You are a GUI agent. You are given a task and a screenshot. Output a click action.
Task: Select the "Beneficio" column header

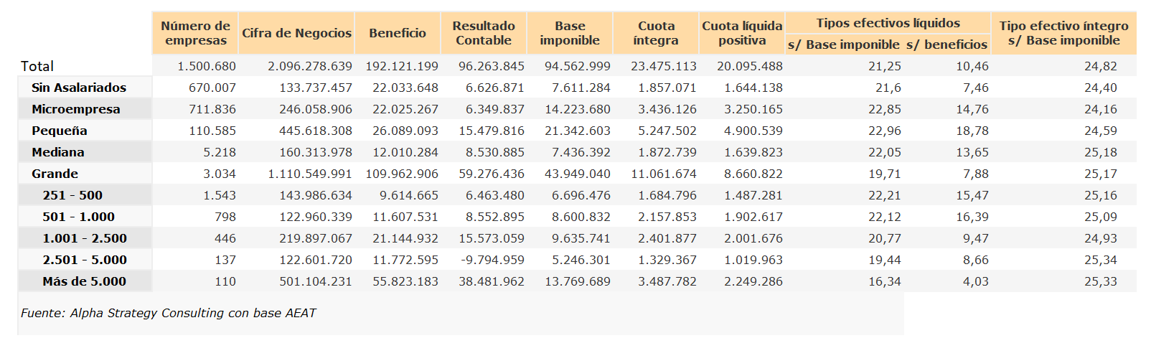pyautogui.click(x=398, y=33)
